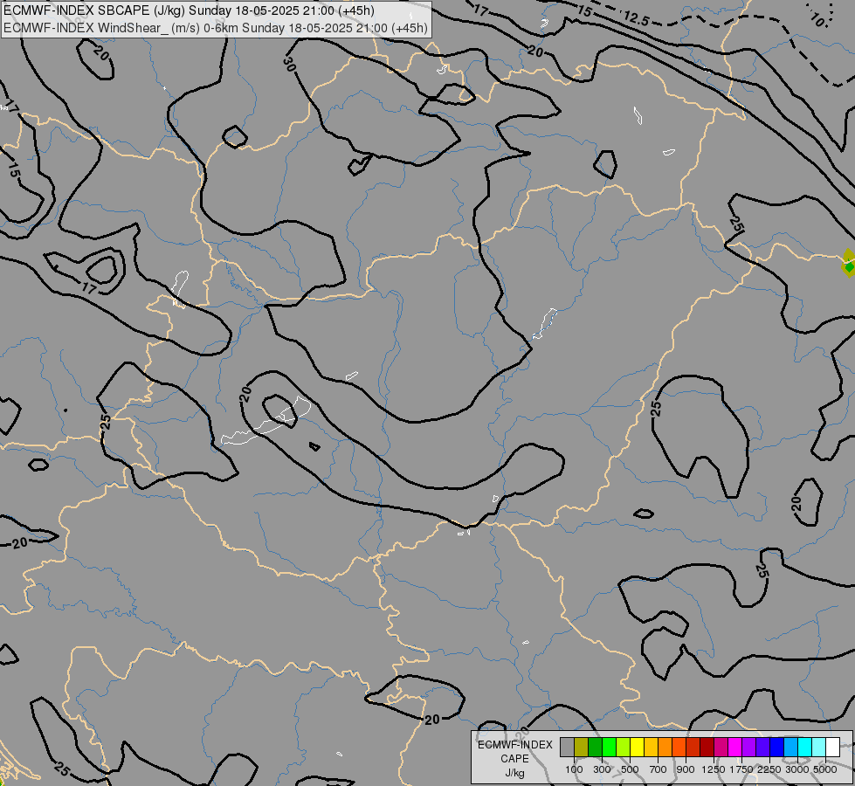Click the J/kg unit label in legend
The width and height of the screenshot is (855, 786).
point(514,773)
